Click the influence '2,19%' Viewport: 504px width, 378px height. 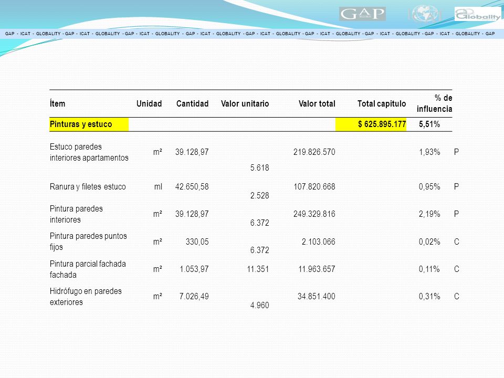tap(429, 214)
